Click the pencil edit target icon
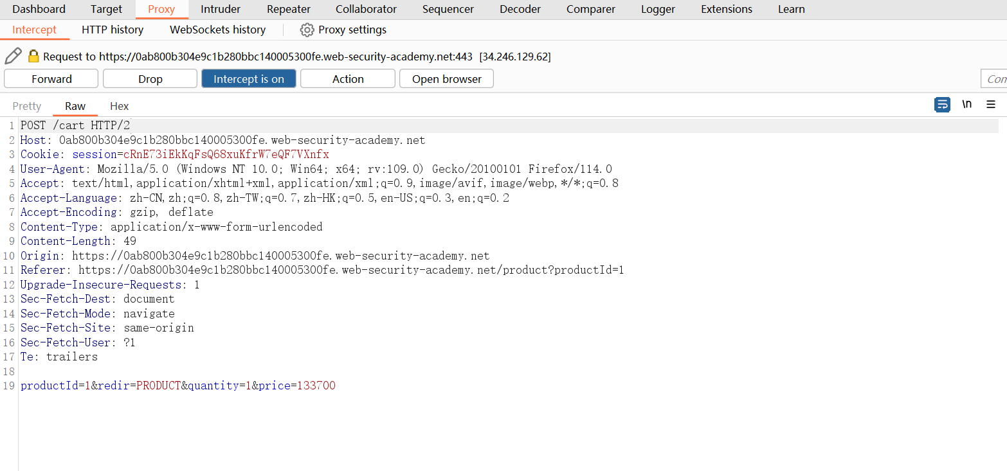The height and width of the screenshot is (471, 1007). (x=13, y=57)
